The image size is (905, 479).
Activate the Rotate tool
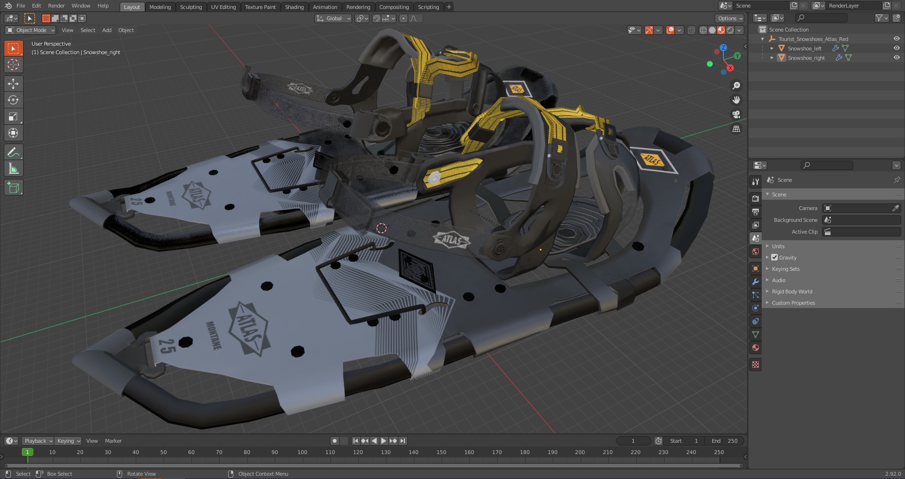(x=13, y=100)
